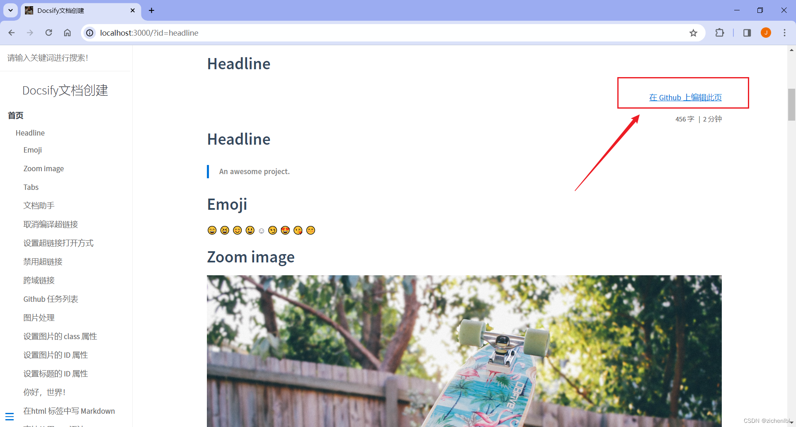Viewport: 796px width, 427px height.
Task: Click the vertical page scrollbar thumb
Action: [791, 104]
